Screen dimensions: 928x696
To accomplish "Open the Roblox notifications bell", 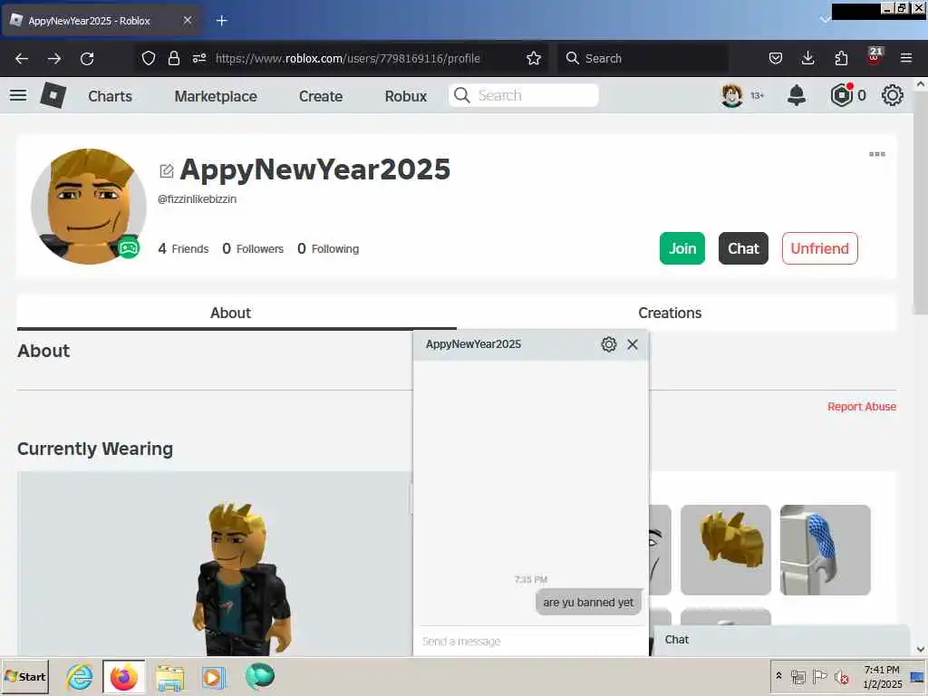I will pyautogui.click(x=797, y=95).
